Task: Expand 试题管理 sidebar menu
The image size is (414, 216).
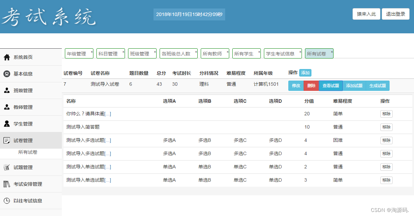Action: tap(31, 167)
